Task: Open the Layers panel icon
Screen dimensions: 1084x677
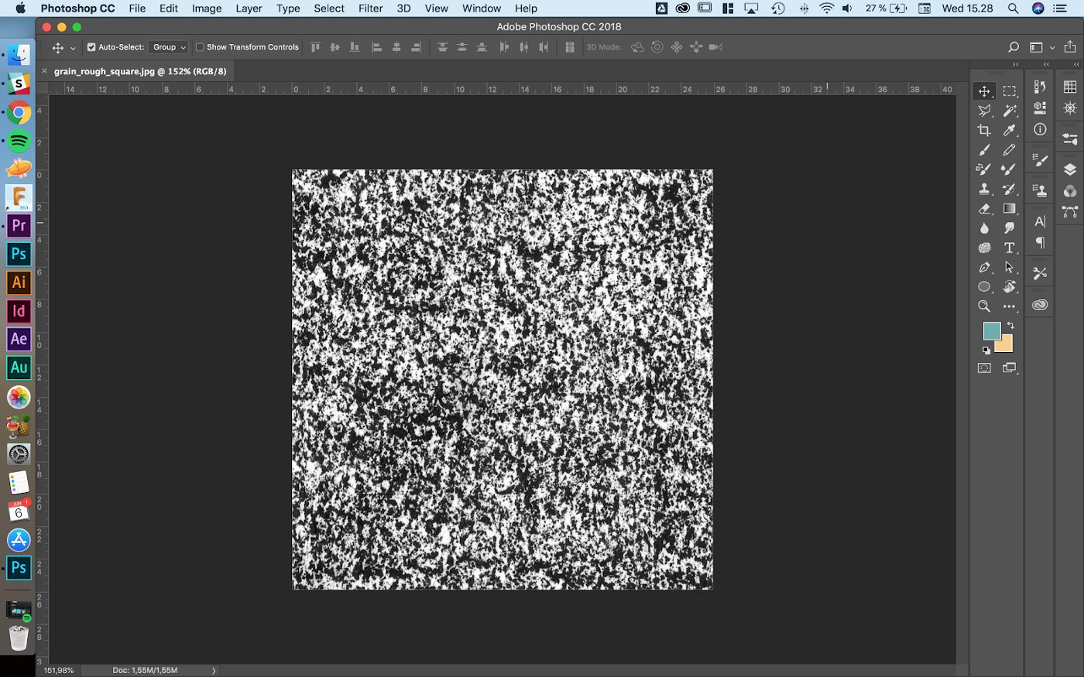Action: [1070, 170]
